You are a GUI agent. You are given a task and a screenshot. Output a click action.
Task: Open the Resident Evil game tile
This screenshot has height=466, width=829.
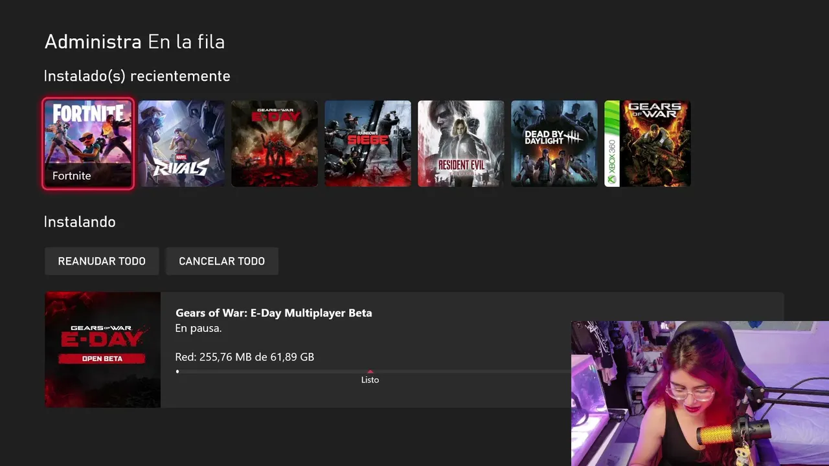(461, 144)
